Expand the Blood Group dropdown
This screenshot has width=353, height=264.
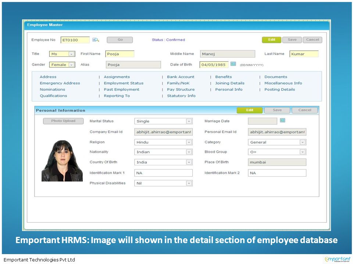(303, 152)
